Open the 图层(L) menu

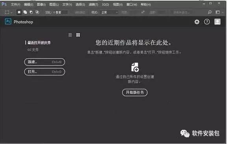(x=54, y=5)
